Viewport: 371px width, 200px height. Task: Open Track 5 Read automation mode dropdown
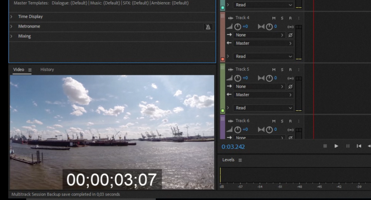coord(263,108)
